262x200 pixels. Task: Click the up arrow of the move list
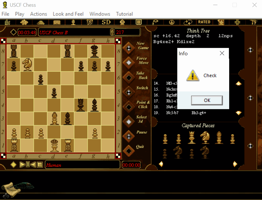(x=238, y=83)
